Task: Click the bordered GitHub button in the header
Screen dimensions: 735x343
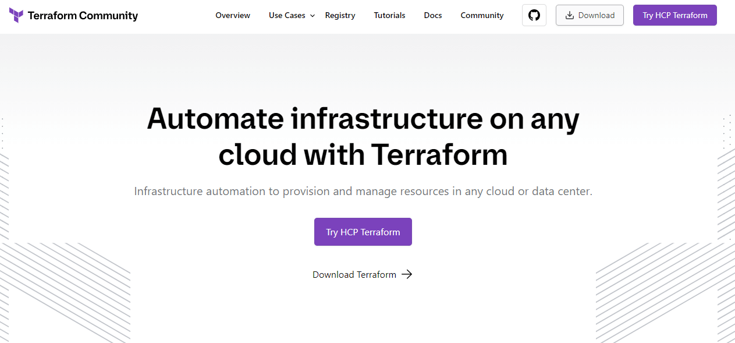Action: 534,15
